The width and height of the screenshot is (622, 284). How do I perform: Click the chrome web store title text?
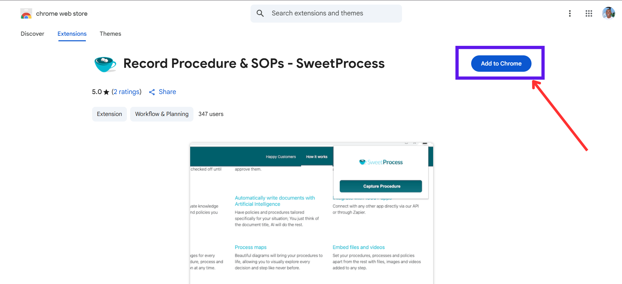pyautogui.click(x=62, y=13)
